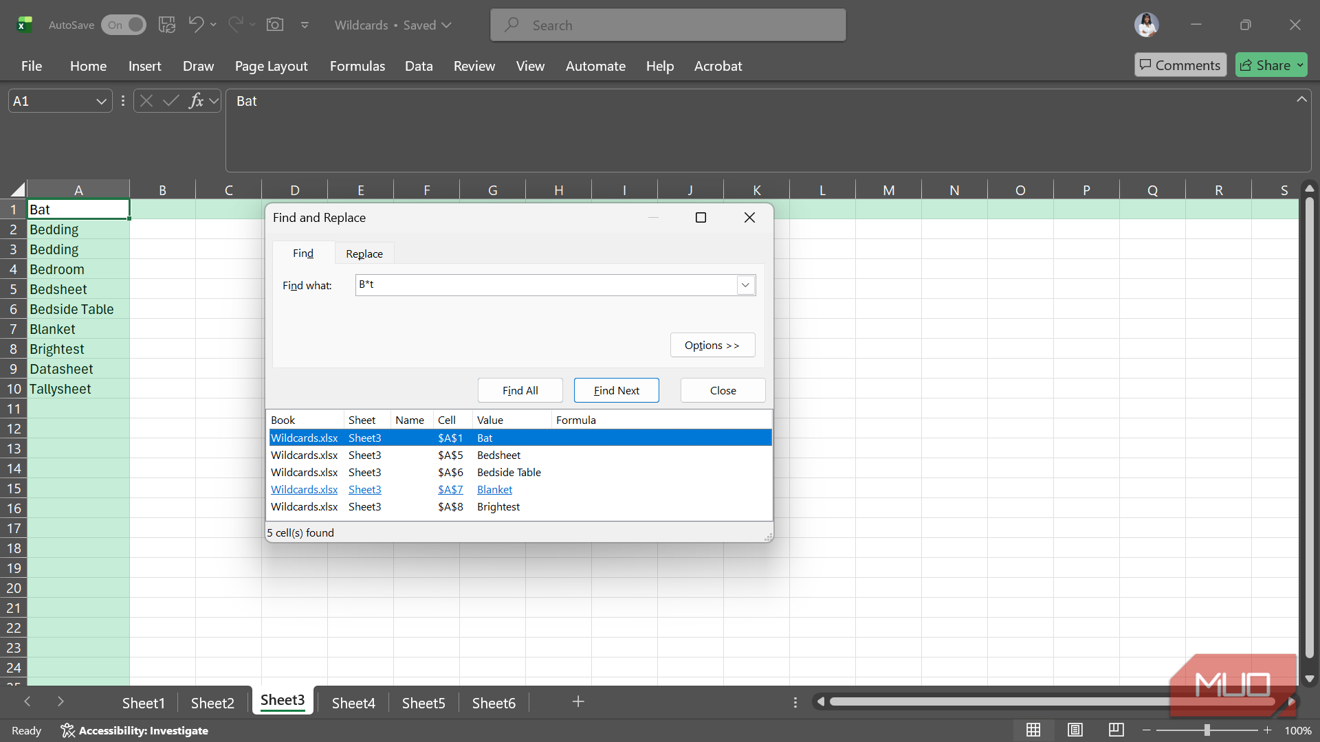The width and height of the screenshot is (1320, 742).
Task: Click the Save icon in title bar
Action: (167, 25)
